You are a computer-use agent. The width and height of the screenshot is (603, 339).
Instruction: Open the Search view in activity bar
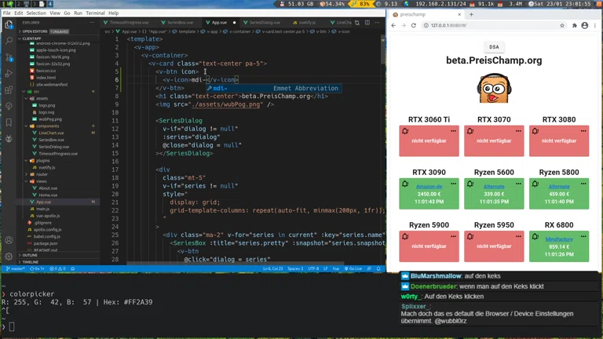click(x=9, y=40)
